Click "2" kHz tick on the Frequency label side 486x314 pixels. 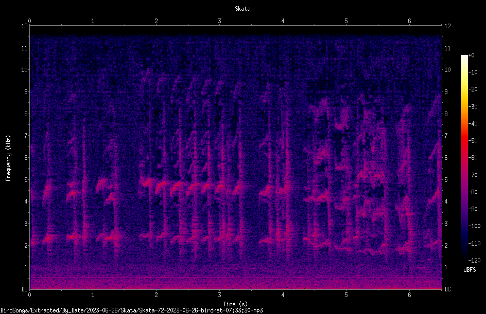26,245
